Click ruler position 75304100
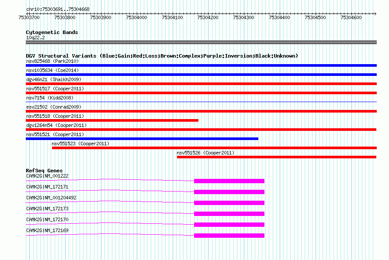389x260 pixels. pyautogui.click(x=172, y=17)
